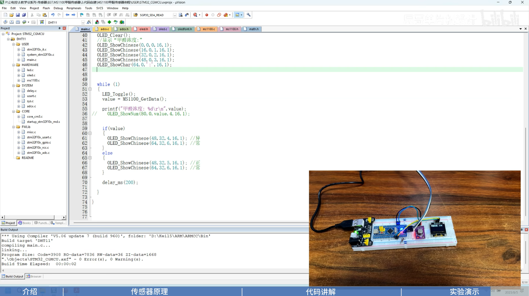This screenshot has width=529, height=296.
Task: Open the target selector DHT11 dropdown
Action: (x=83, y=23)
